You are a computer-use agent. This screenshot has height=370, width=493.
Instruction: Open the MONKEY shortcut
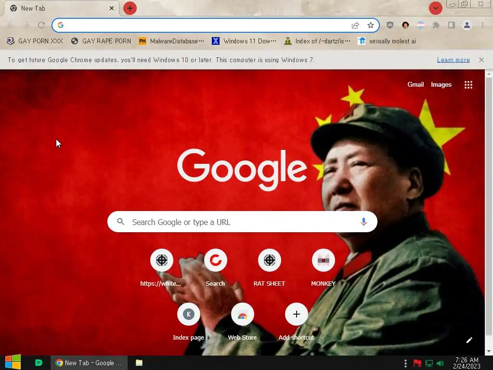323,267
